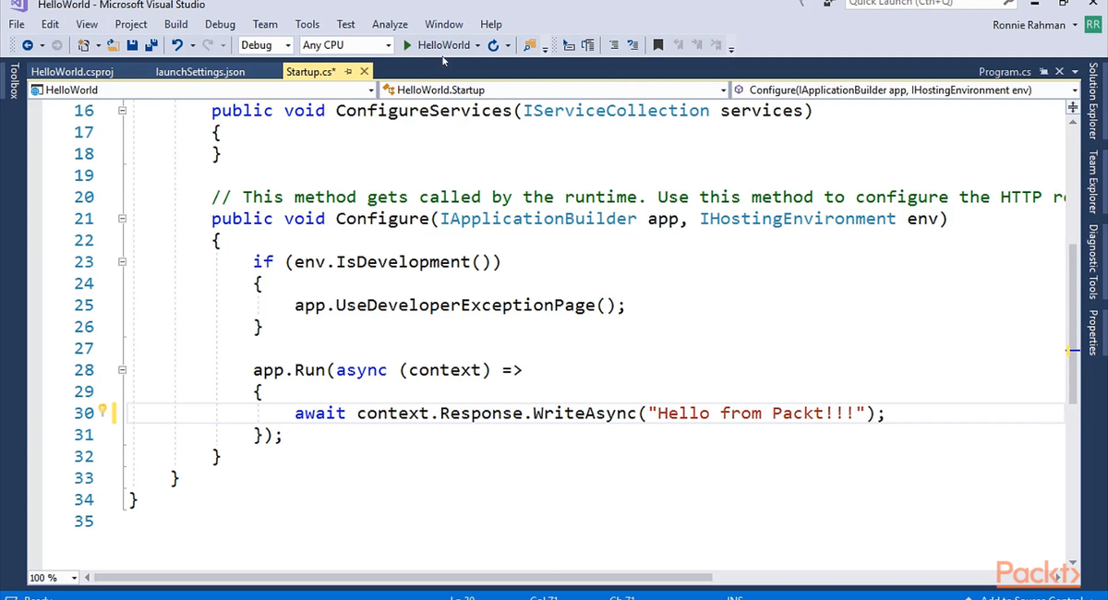Open the Properties side tab
Image resolution: width=1108 pixels, height=600 pixels.
[1093, 331]
